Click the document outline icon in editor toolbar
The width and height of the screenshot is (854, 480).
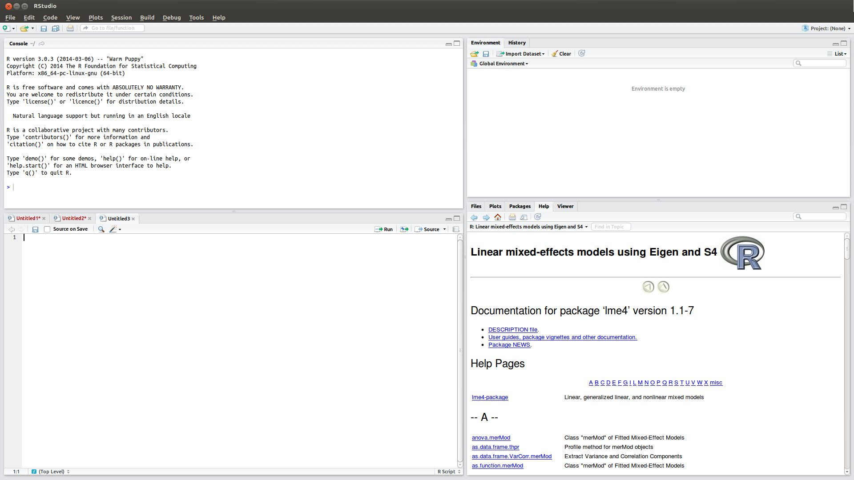(x=456, y=229)
